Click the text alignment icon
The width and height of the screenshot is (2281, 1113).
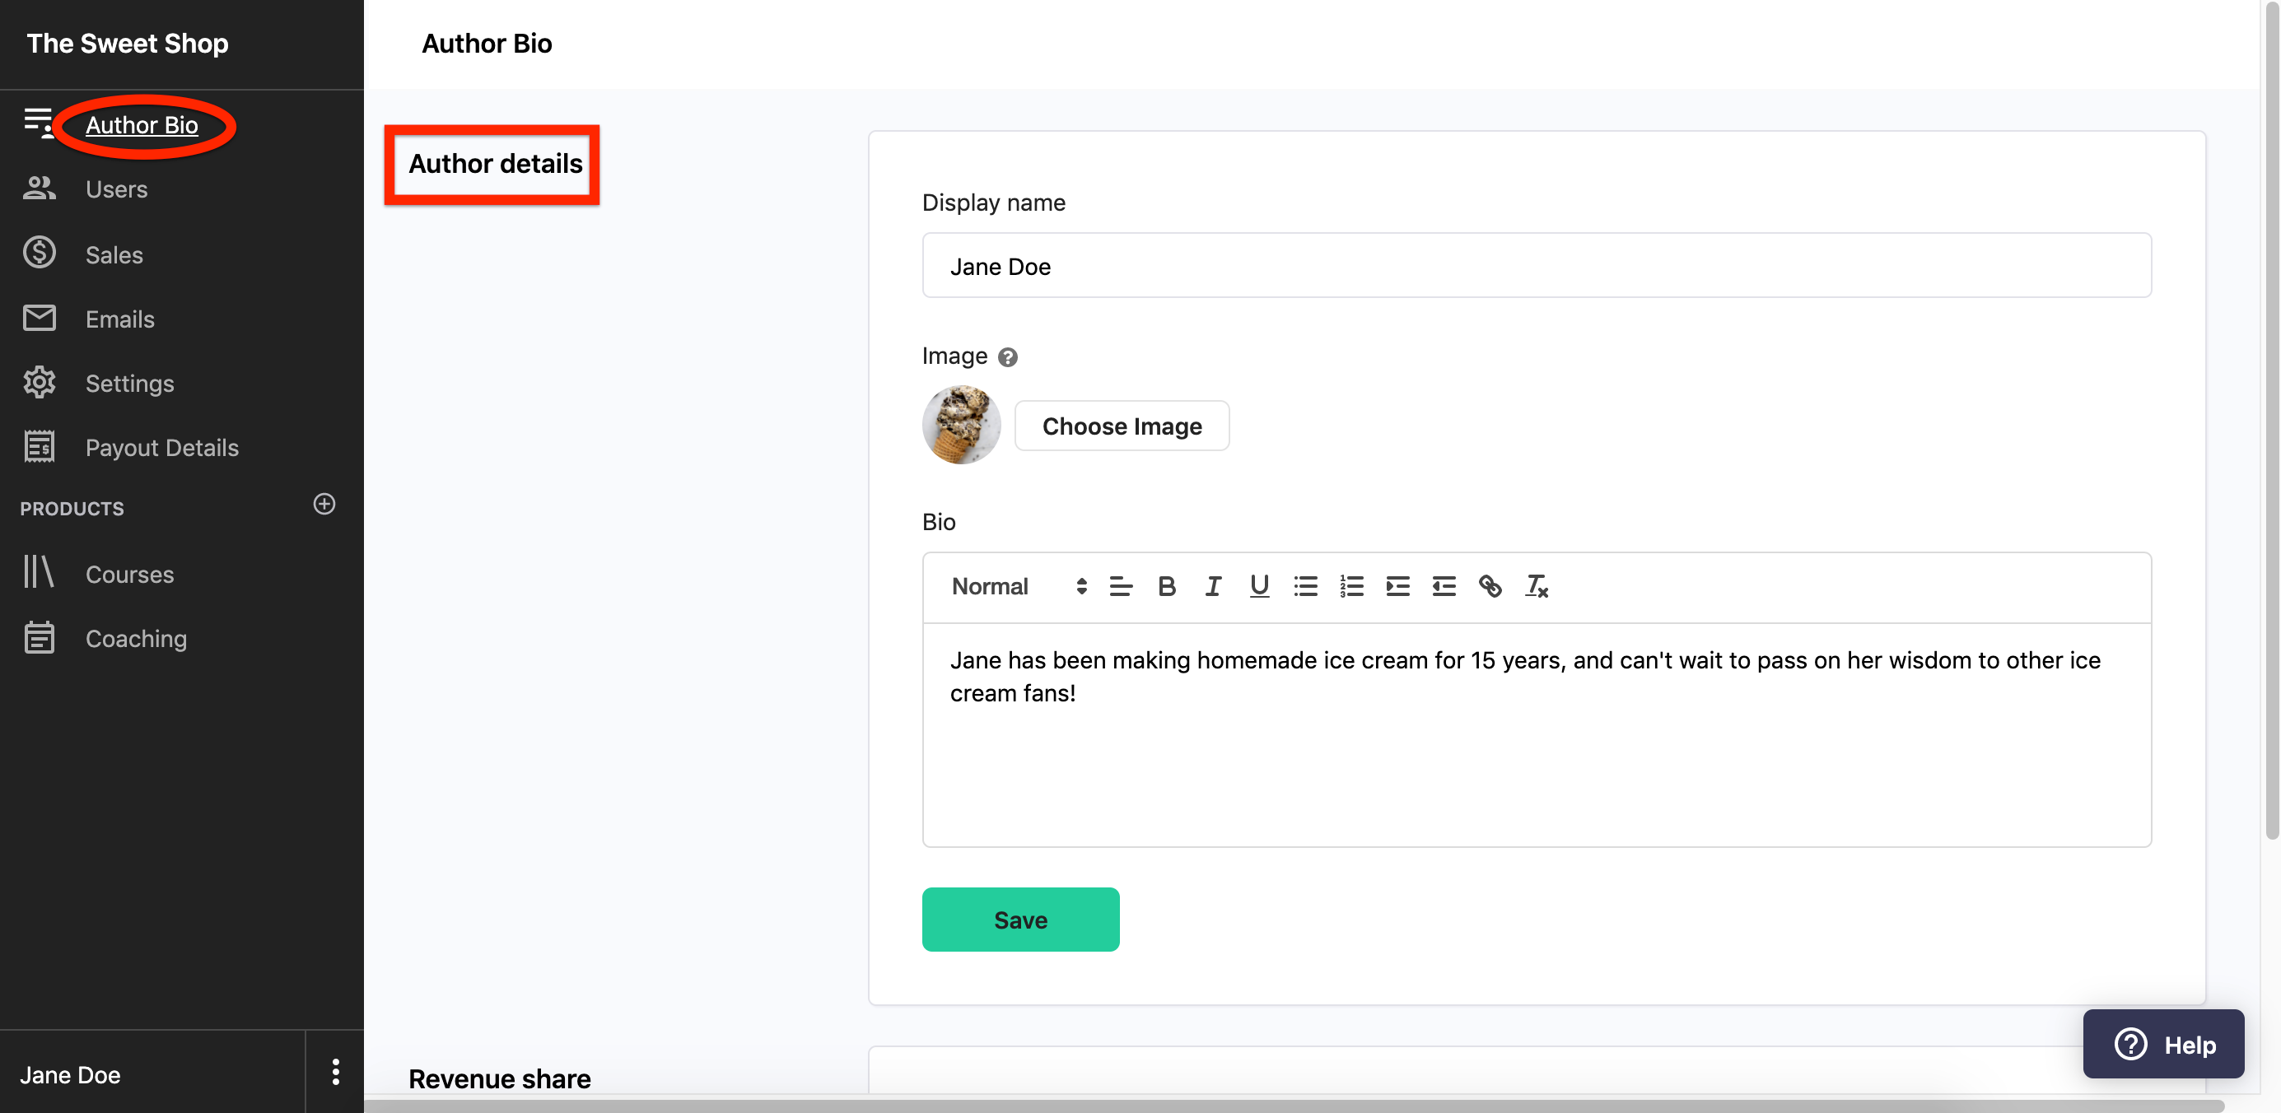pos(1120,586)
